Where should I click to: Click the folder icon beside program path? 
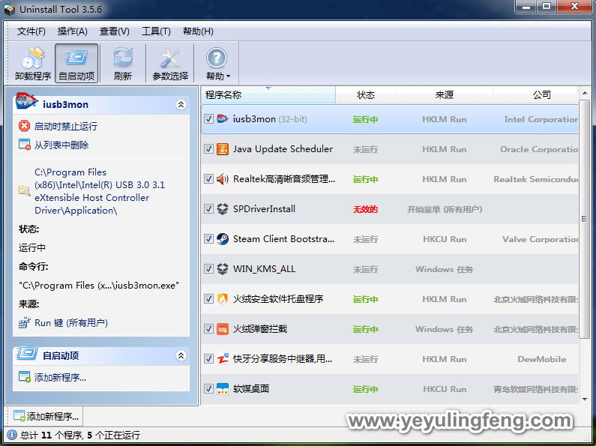[x=24, y=190]
